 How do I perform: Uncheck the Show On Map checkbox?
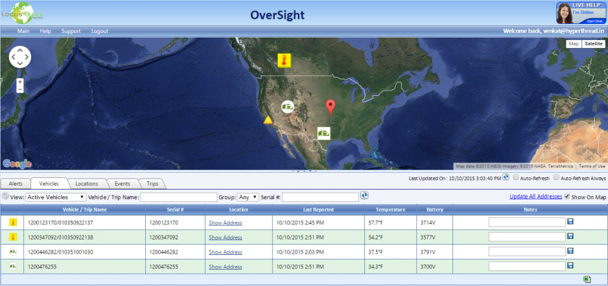(x=568, y=196)
